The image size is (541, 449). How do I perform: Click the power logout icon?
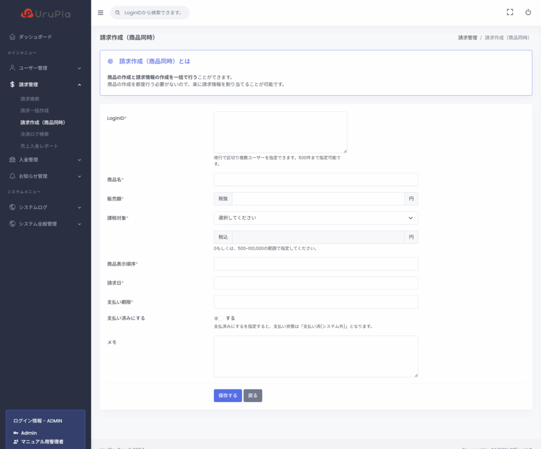[x=528, y=13]
